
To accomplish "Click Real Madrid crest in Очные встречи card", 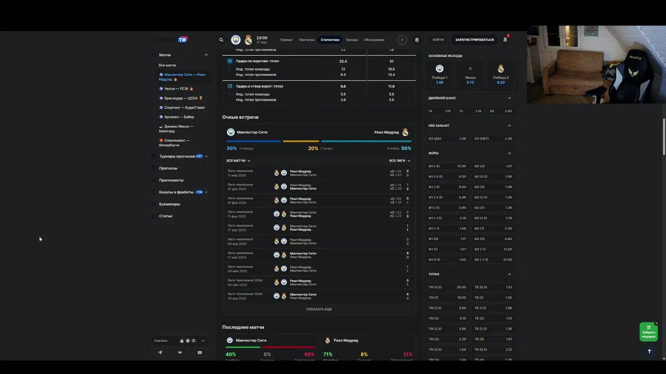I will (405, 132).
